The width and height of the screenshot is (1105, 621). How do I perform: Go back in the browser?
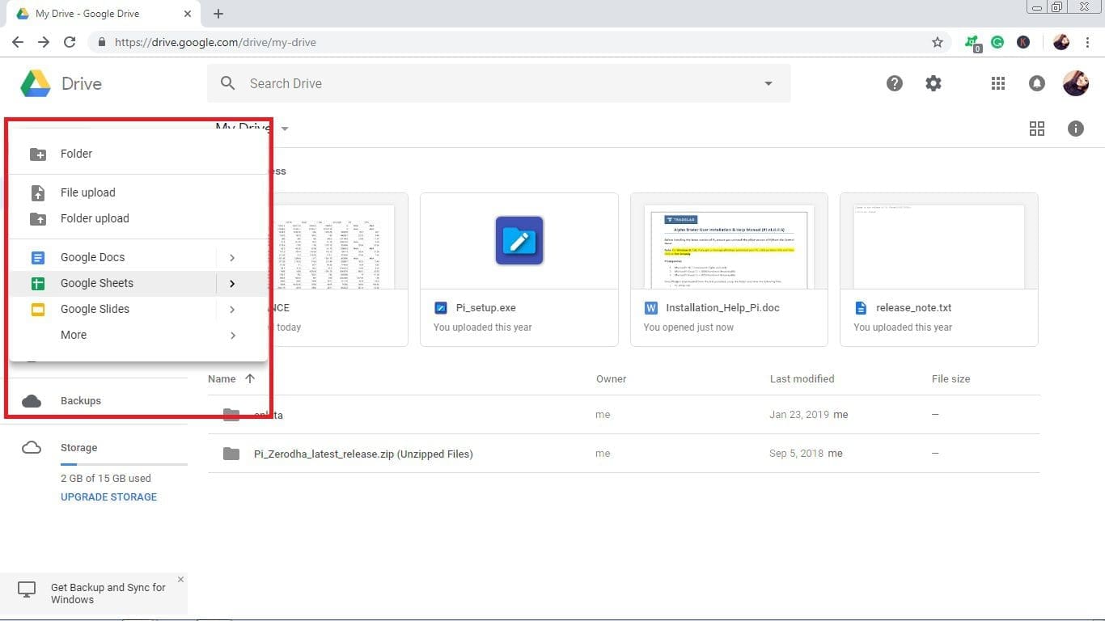pos(18,42)
